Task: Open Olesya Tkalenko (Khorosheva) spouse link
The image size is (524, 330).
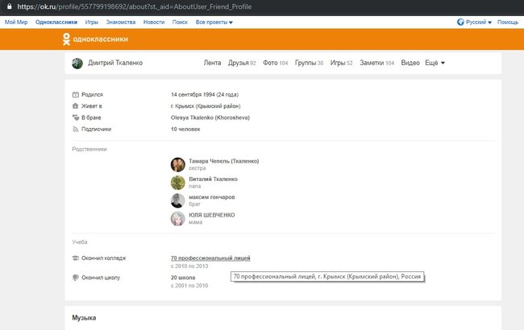Action: [x=210, y=118]
